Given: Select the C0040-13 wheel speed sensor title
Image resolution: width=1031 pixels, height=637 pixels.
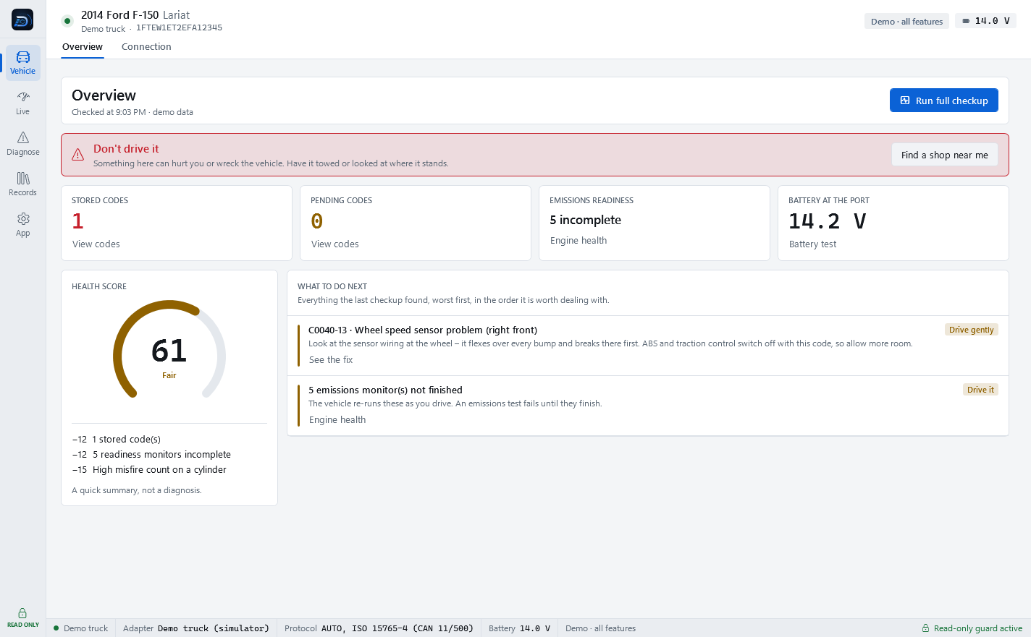Looking at the screenshot, I should point(423,330).
